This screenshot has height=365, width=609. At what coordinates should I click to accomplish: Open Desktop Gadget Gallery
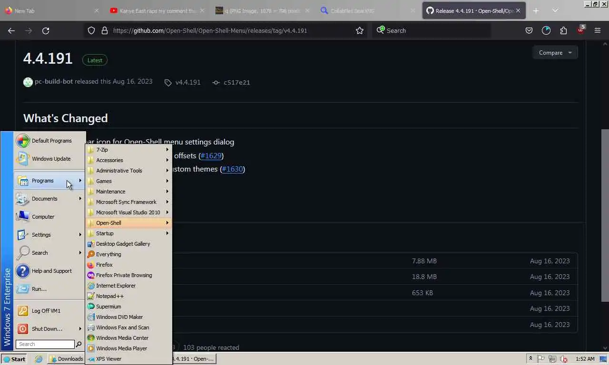[x=128, y=244]
